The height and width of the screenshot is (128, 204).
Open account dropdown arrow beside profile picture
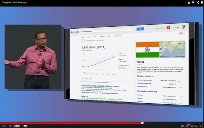(187, 27)
